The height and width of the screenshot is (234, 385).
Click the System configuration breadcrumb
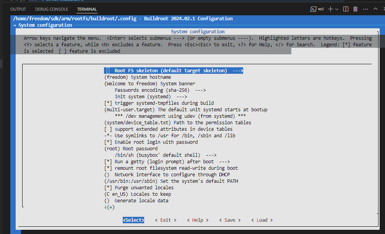tap(45, 25)
